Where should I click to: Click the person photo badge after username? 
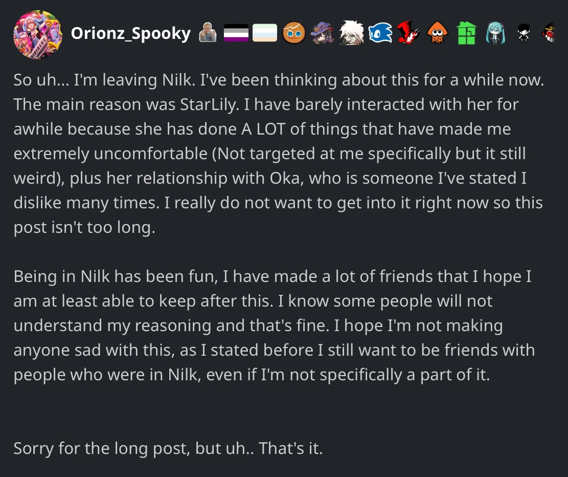coord(207,34)
